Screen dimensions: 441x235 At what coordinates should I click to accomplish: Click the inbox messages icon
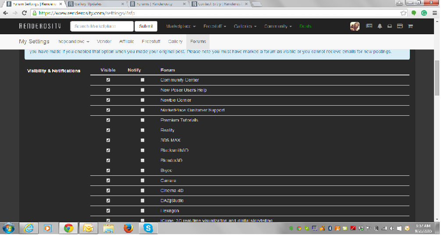click(x=389, y=26)
